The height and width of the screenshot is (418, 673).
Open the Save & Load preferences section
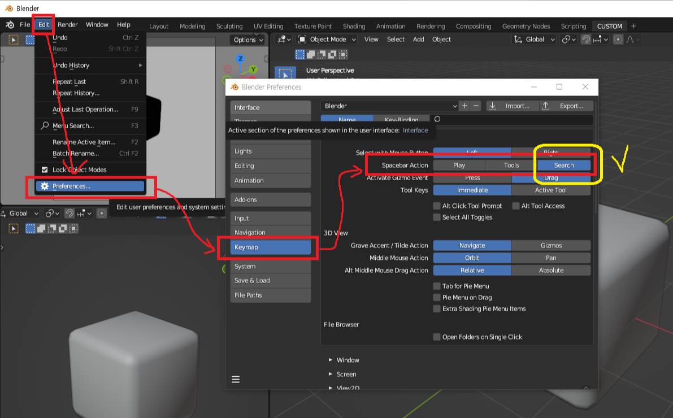(271, 281)
